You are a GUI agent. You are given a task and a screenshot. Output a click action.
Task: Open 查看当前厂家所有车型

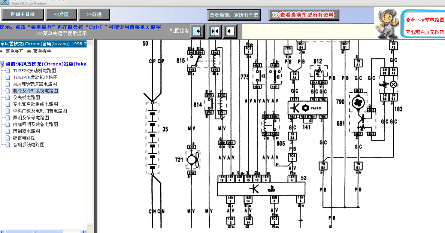[234, 15]
